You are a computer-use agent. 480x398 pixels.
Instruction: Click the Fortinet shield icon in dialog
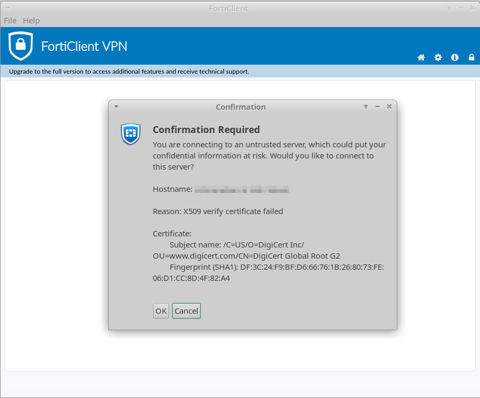coord(130,134)
